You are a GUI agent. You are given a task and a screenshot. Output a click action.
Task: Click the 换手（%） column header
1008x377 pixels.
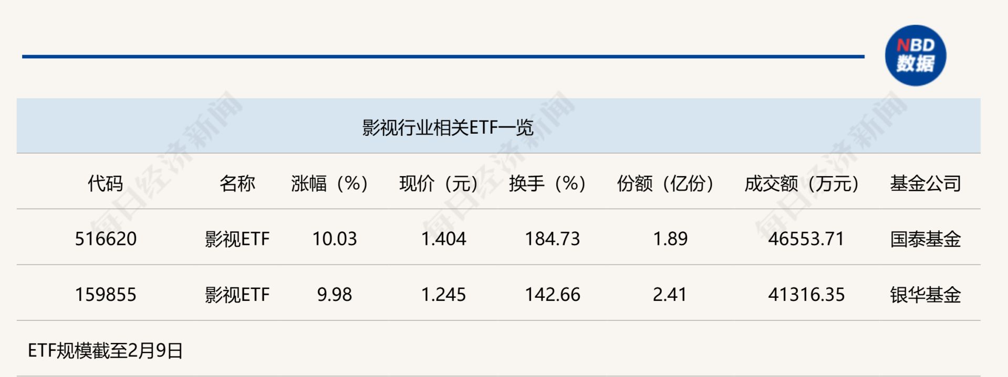[547, 184]
